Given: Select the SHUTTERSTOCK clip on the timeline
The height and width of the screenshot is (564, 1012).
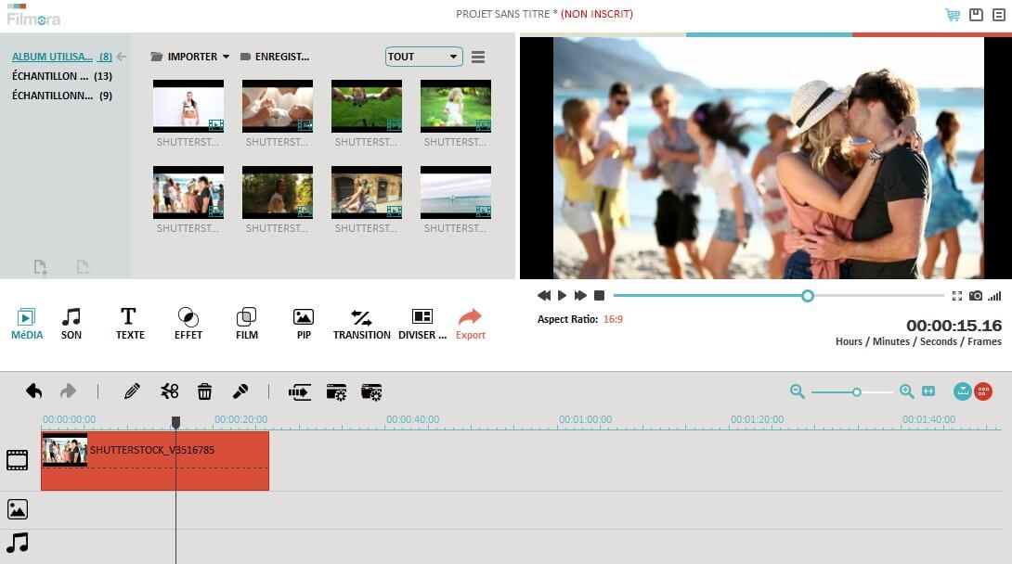Looking at the screenshot, I should coord(153,460).
